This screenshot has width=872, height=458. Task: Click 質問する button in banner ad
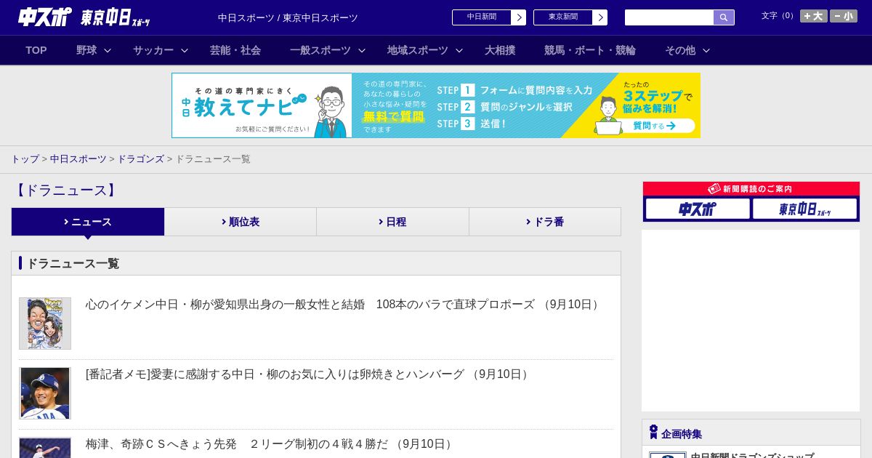[654, 126]
